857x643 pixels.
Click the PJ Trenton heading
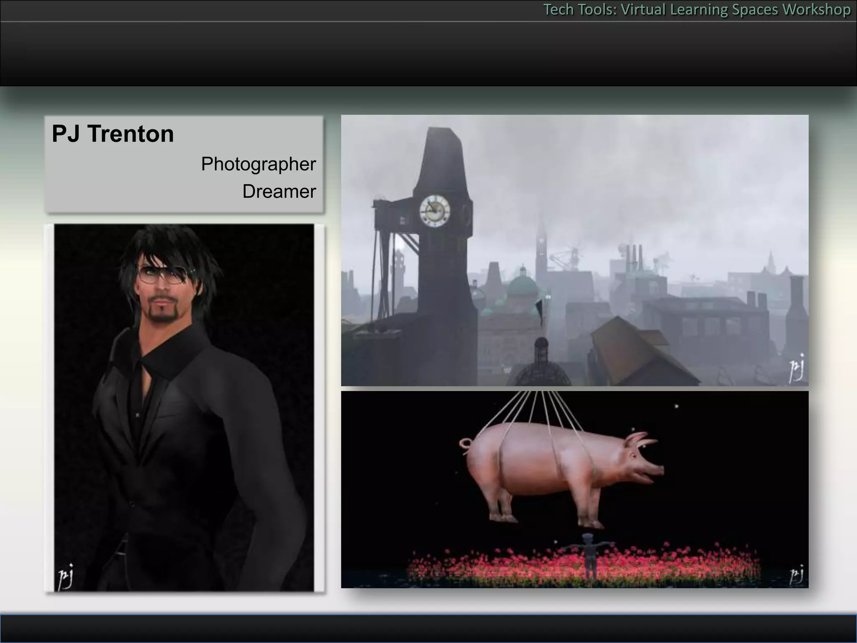[x=113, y=134]
